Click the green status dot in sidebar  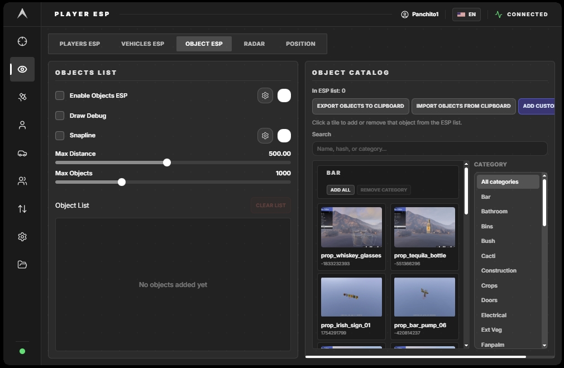click(22, 351)
